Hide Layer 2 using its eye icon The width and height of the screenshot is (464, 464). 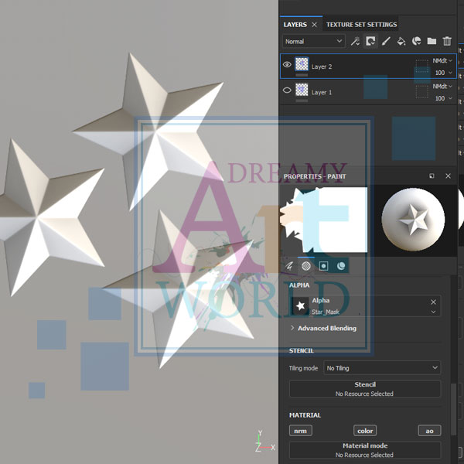[x=287, y=66]
